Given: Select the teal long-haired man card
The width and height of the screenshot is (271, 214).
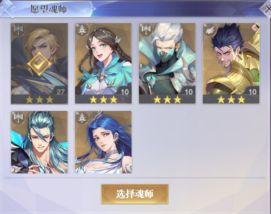Looking at the screenshot, I should 39,142.
